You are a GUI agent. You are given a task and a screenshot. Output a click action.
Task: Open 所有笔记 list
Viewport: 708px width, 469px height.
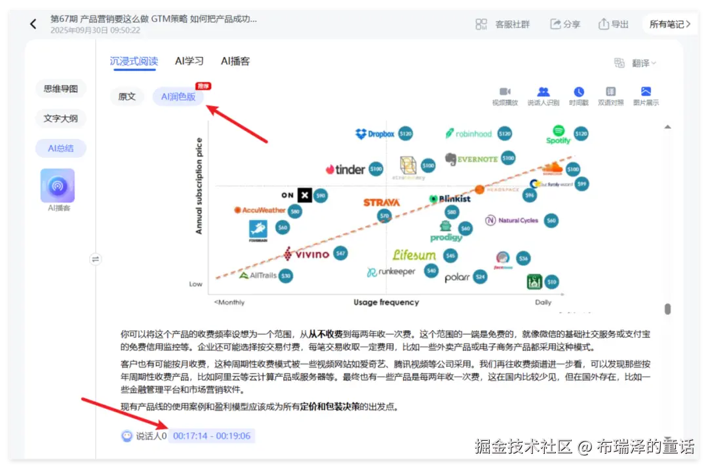(669, 24)
